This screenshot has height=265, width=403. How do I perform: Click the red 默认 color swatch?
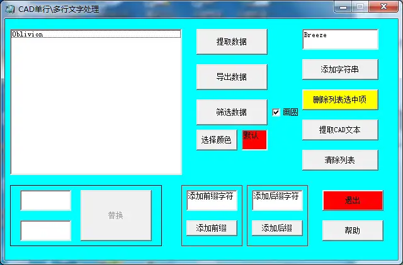point(254,140)
